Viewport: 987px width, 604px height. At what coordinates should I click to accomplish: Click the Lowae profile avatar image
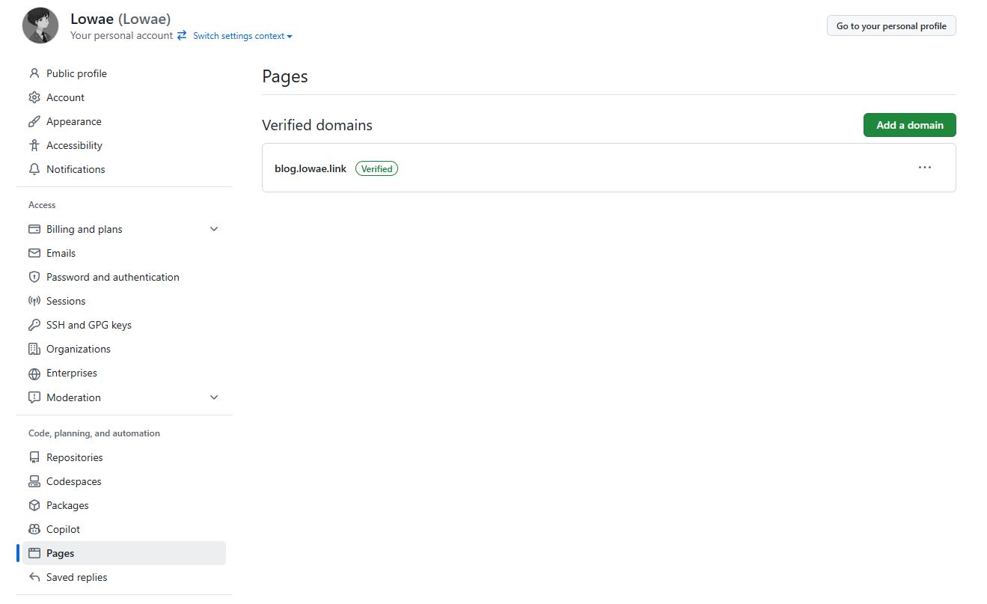[40, 25]
